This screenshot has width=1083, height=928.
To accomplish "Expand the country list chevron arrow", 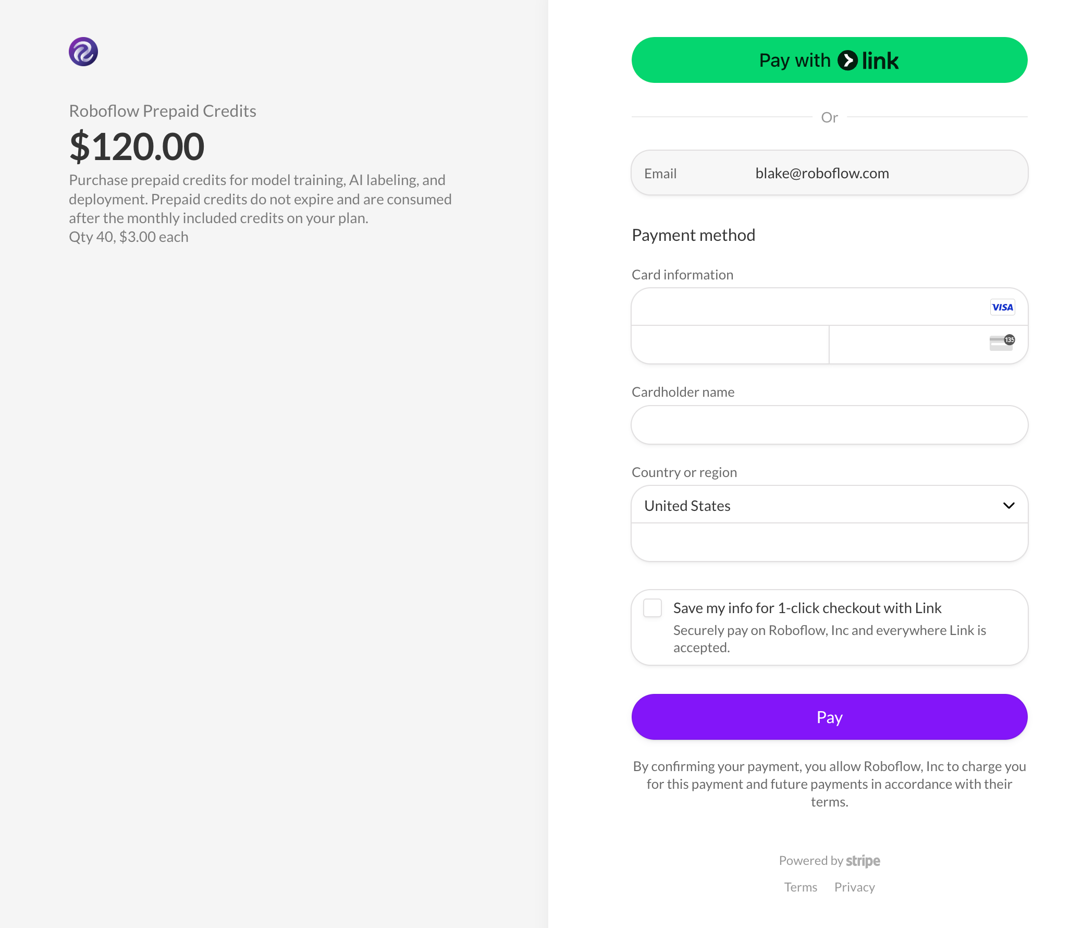I will (1008, 506).
